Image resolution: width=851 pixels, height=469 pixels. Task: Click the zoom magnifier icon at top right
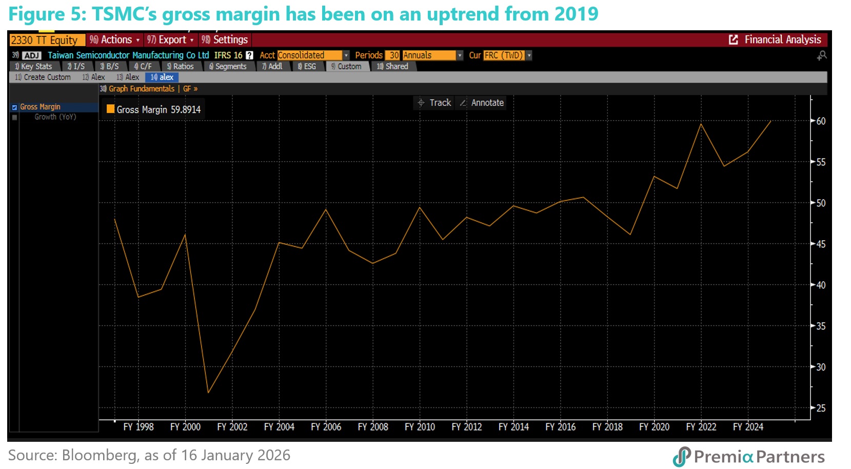822,55
